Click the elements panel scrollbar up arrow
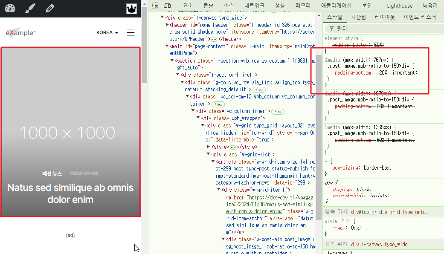444x254 pixels. click(319, 16)
